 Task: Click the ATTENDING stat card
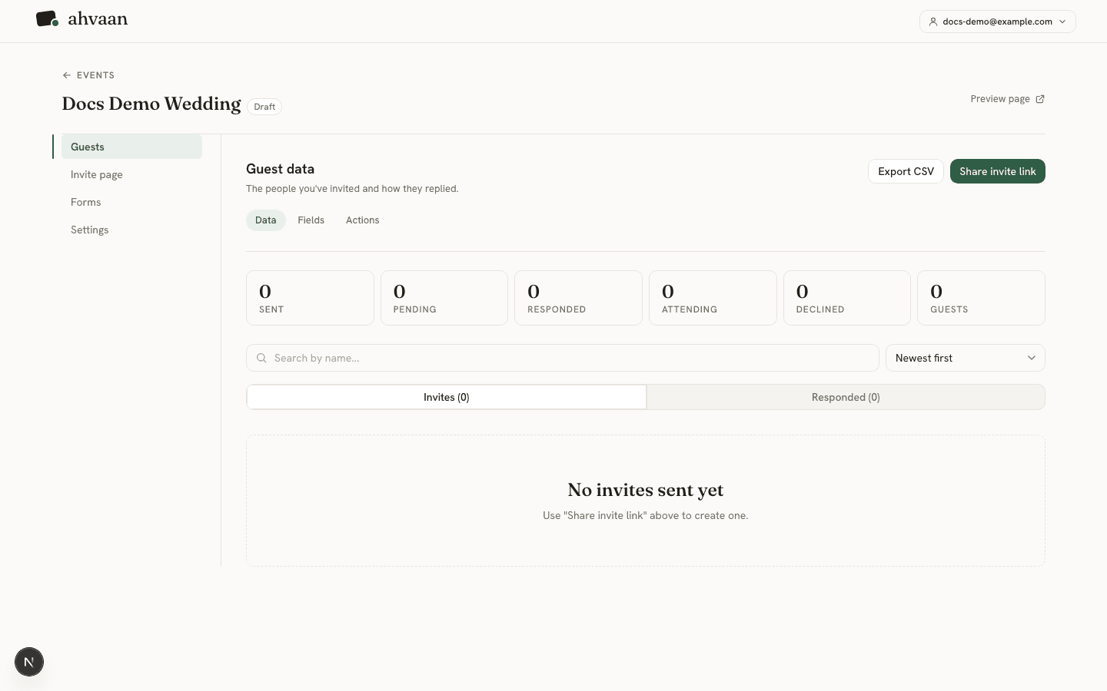[x=713, y=298]
